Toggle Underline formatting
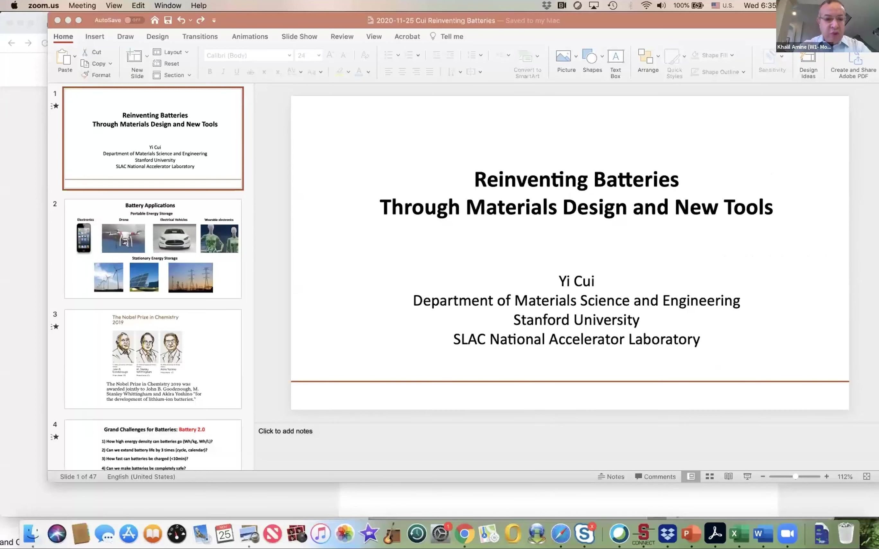 tap(236, 72)
